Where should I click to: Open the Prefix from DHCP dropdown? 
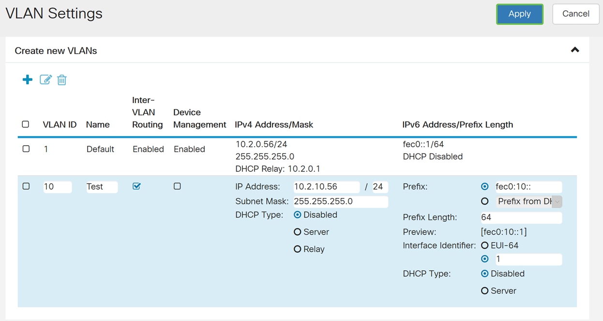(x=557, y=201)
